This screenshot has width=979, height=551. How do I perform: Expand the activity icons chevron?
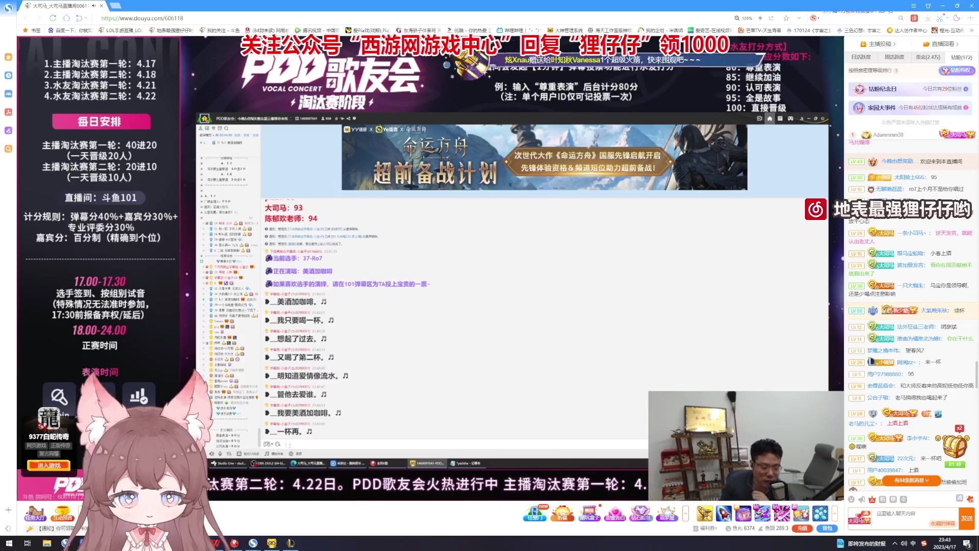(686, 513)
